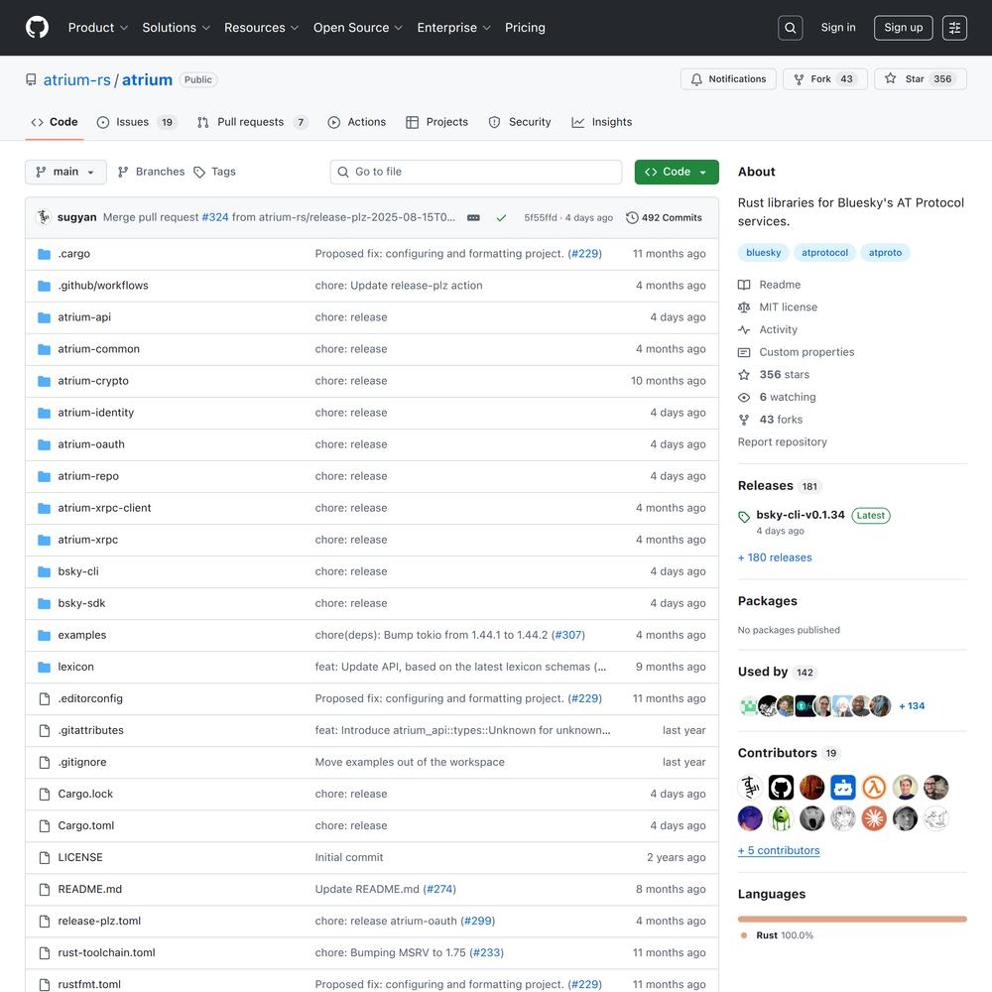Click the blue robot contributor avatar
This screenshot has height=992, width=992.
[842, 788]
